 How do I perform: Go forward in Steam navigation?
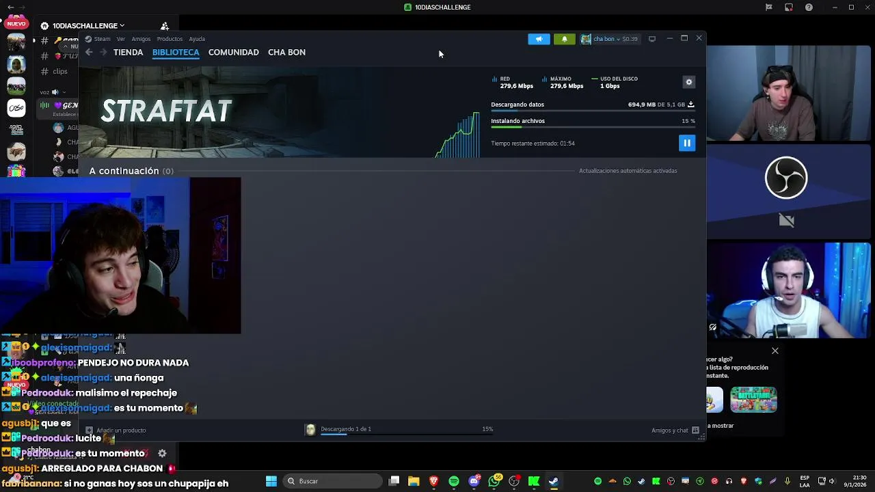[103, 53]
